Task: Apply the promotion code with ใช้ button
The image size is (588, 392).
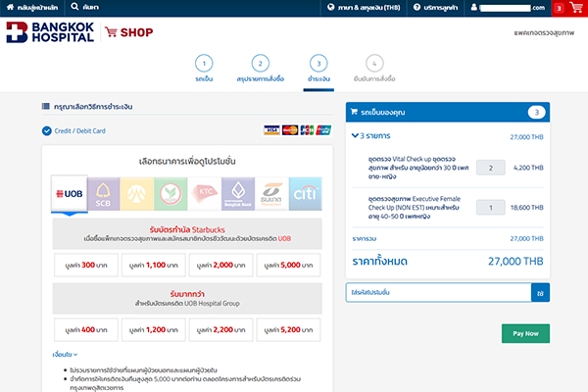Action: coord(540,292)
